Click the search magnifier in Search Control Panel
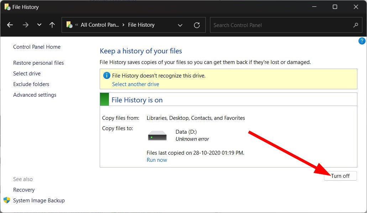This screenshot has height=213, width=367. pos(356,25)
